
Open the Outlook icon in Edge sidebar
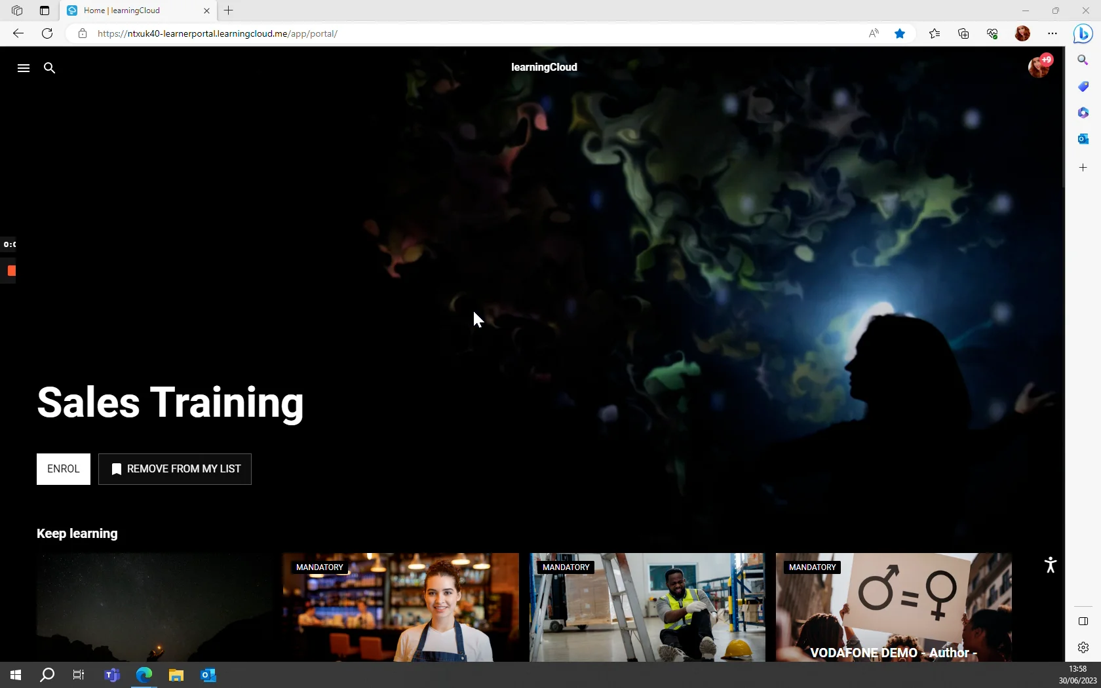pyautogui.click(x=1083, y=139)
